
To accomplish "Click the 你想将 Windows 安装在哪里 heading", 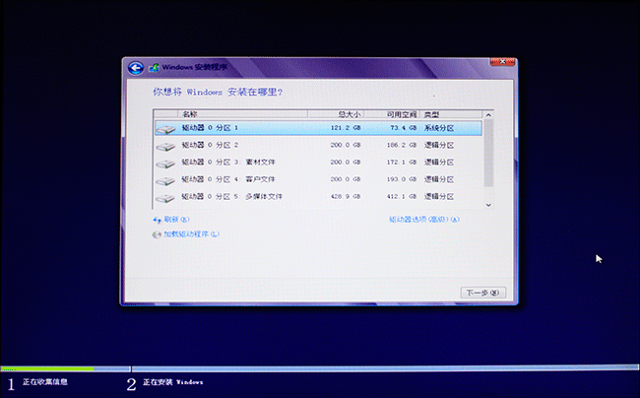I will pyautogui.click(x=218, y=92).
